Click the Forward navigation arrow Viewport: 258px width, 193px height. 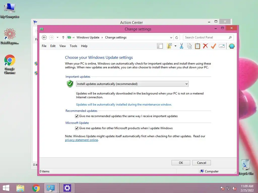click(51, 37)
